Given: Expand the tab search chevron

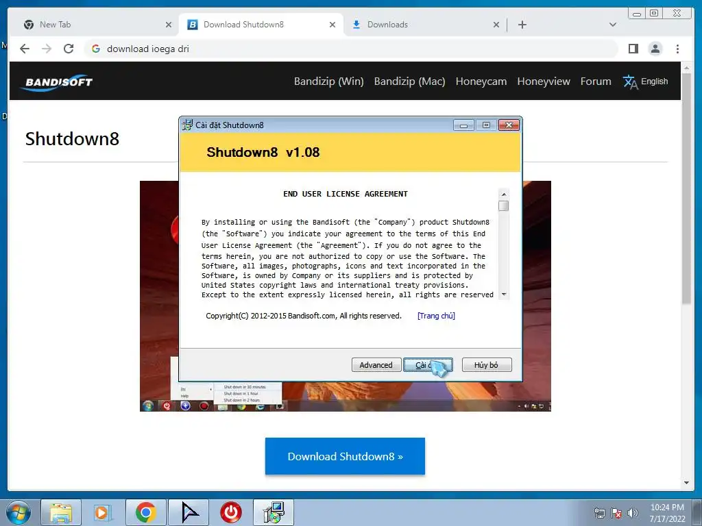Looking at the screenshot, I should coord(613,25).
